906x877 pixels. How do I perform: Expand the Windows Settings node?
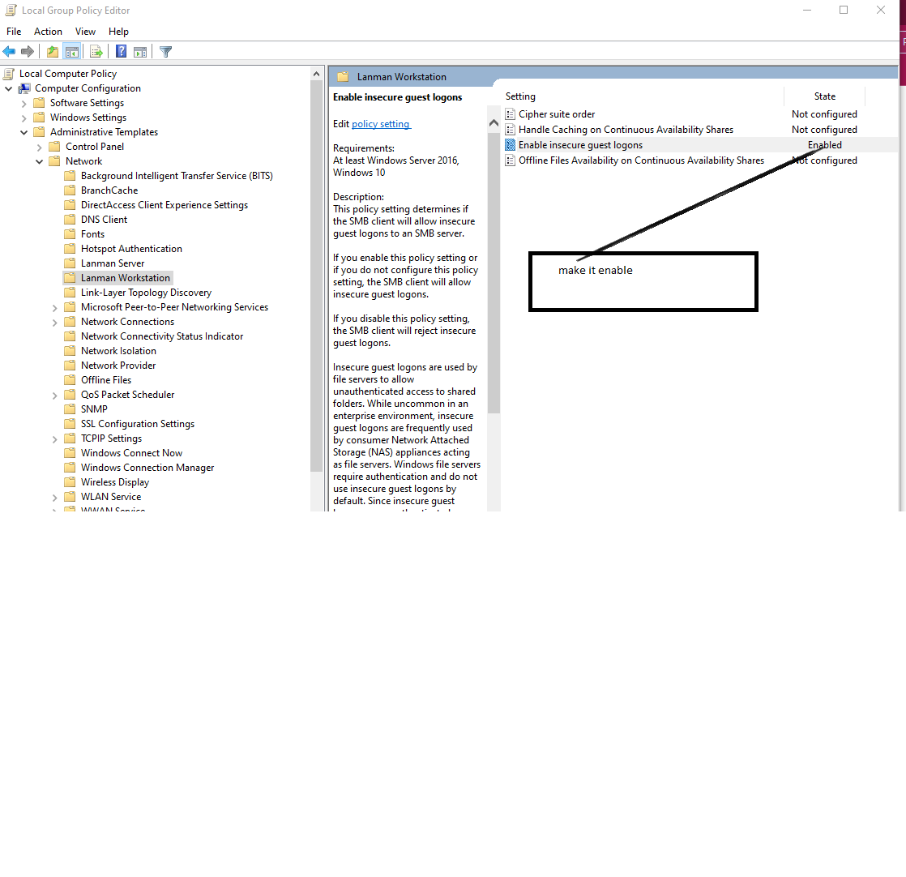coord(24,118)
